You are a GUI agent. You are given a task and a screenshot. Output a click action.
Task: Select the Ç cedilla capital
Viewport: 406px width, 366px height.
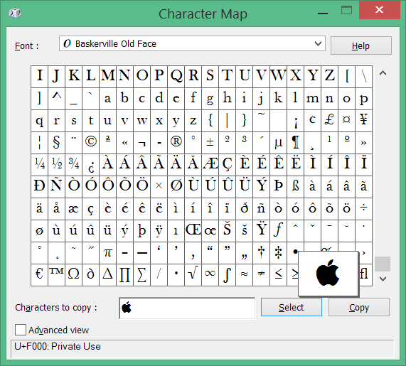pyautogui.click(x=227, y=165)
